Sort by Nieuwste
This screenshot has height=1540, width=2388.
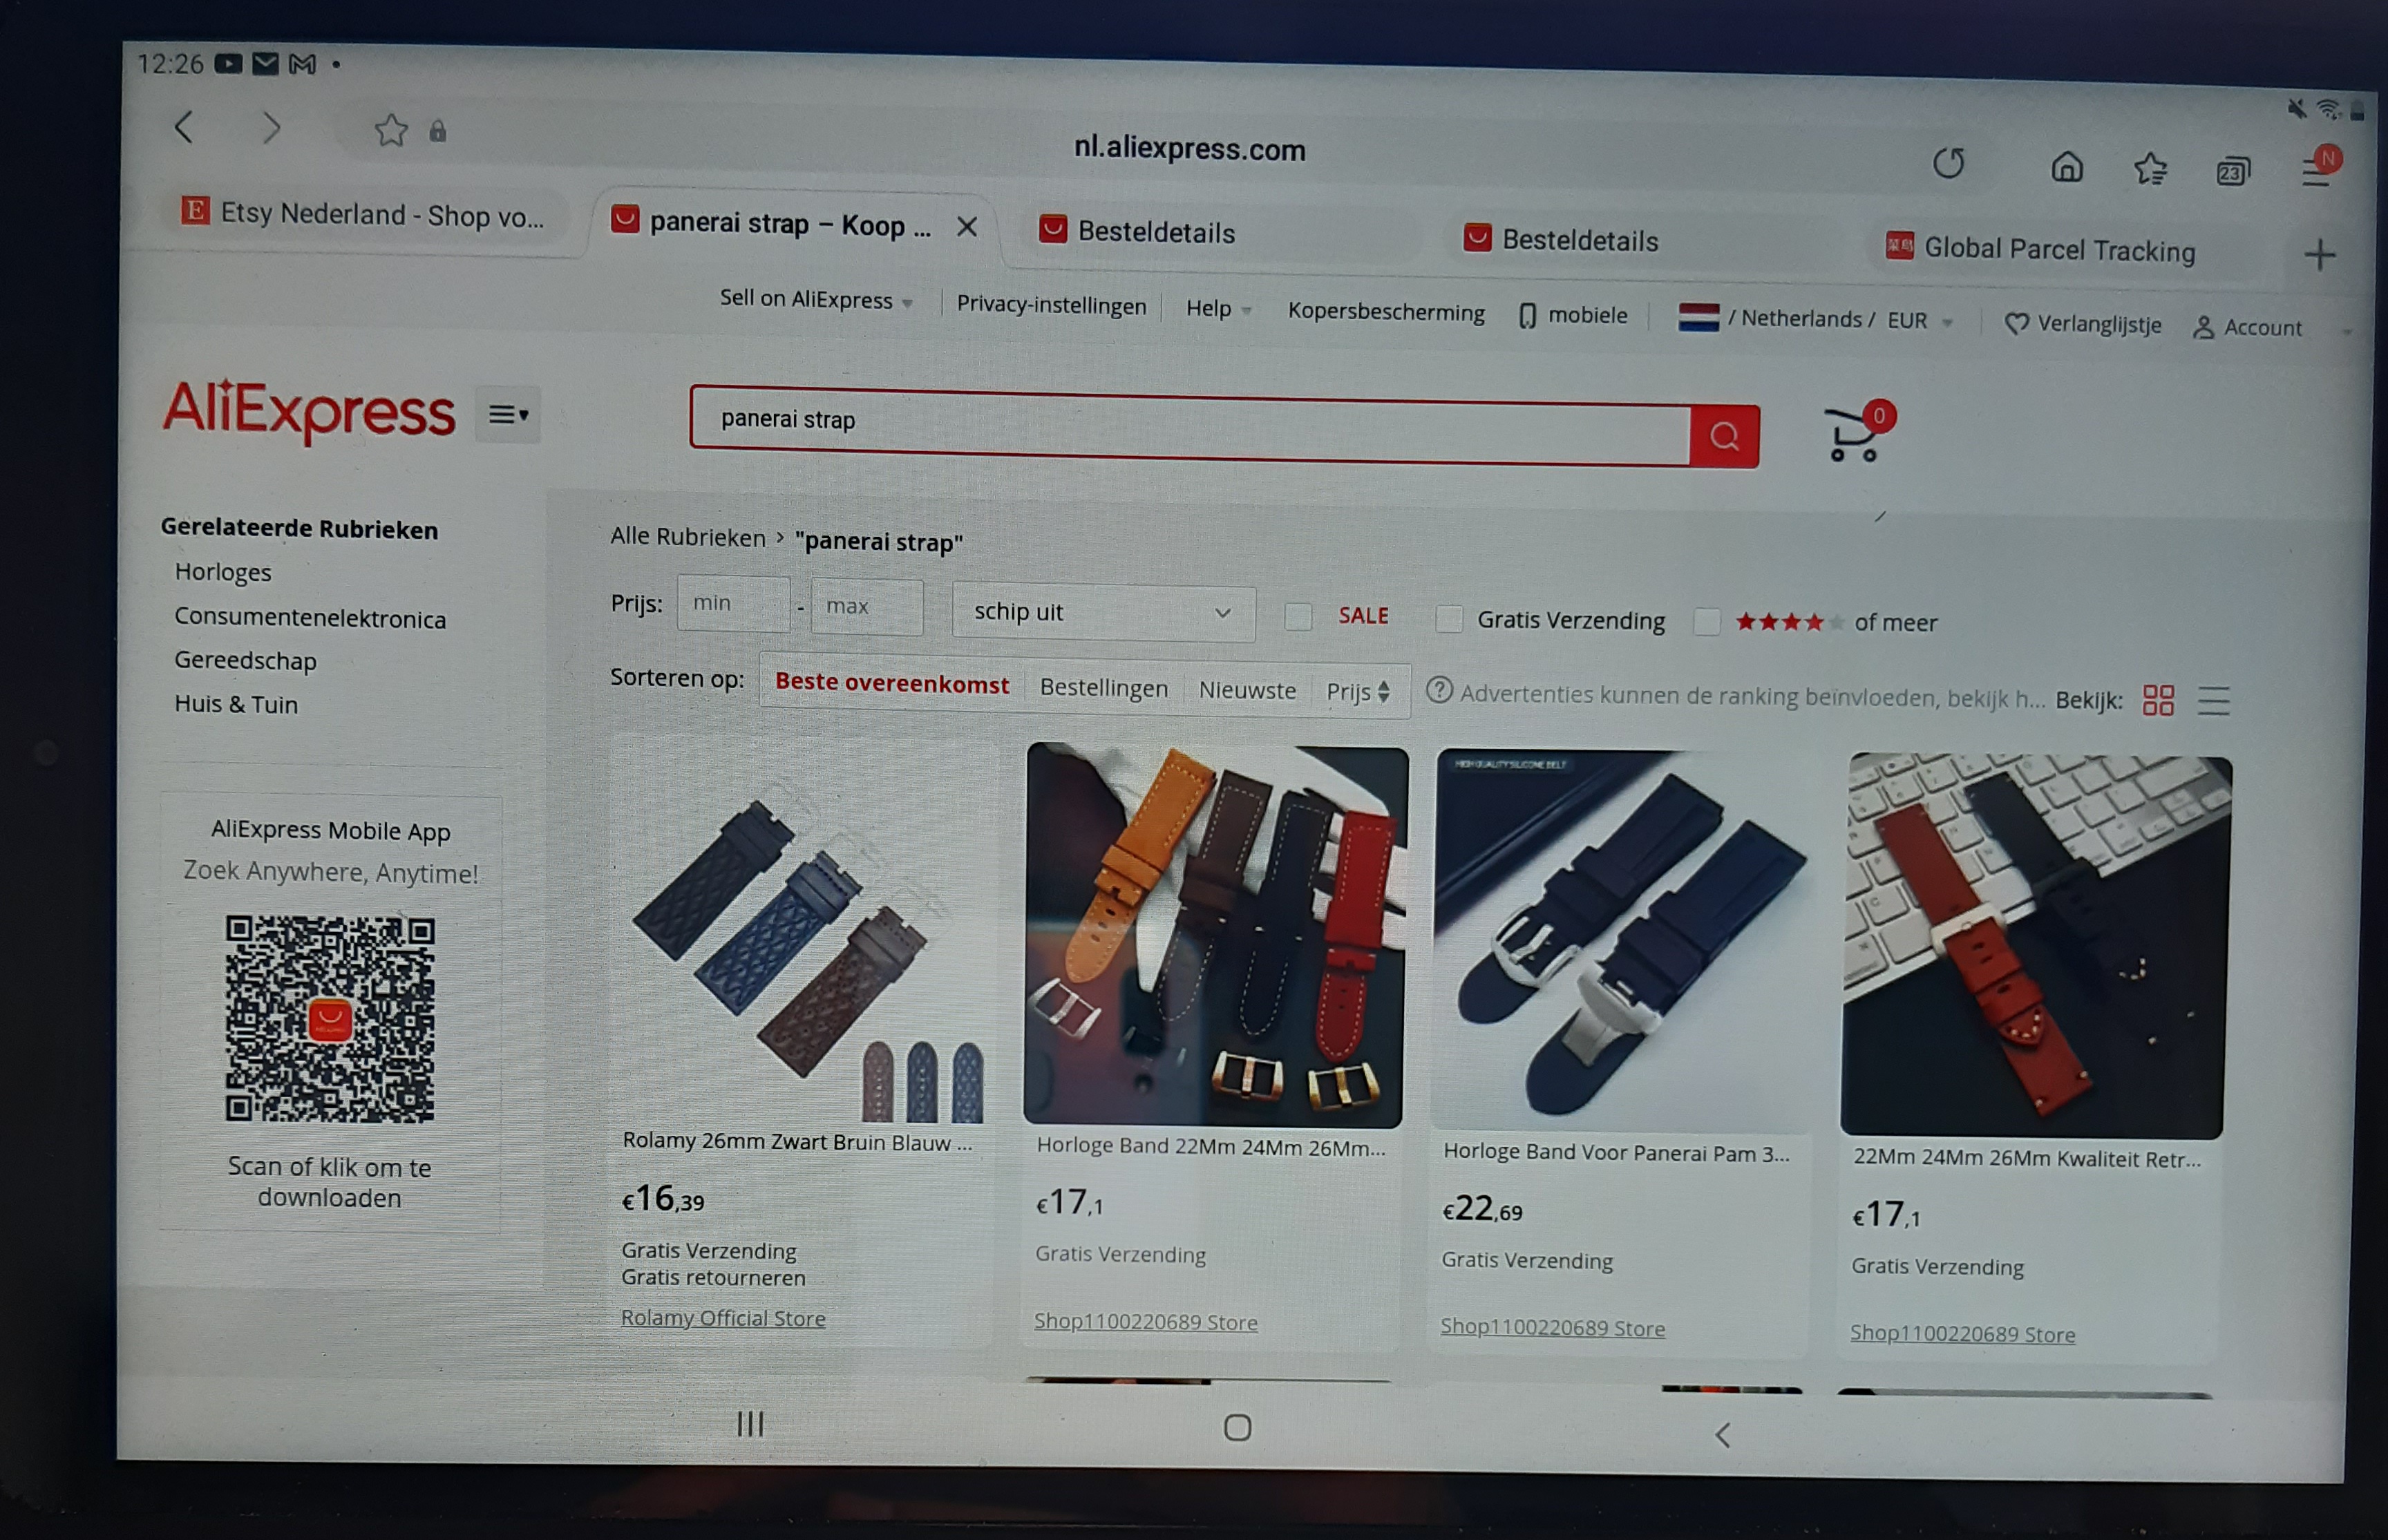point(1246,689)
